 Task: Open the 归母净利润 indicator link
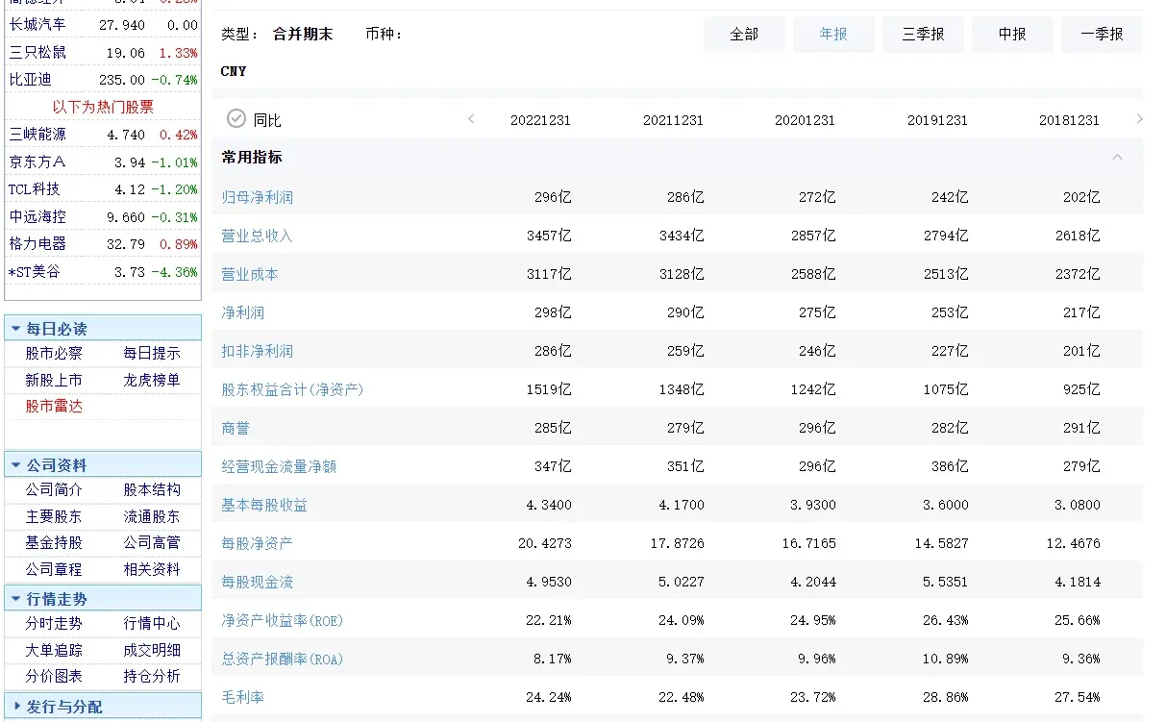[x=256, y=196]
